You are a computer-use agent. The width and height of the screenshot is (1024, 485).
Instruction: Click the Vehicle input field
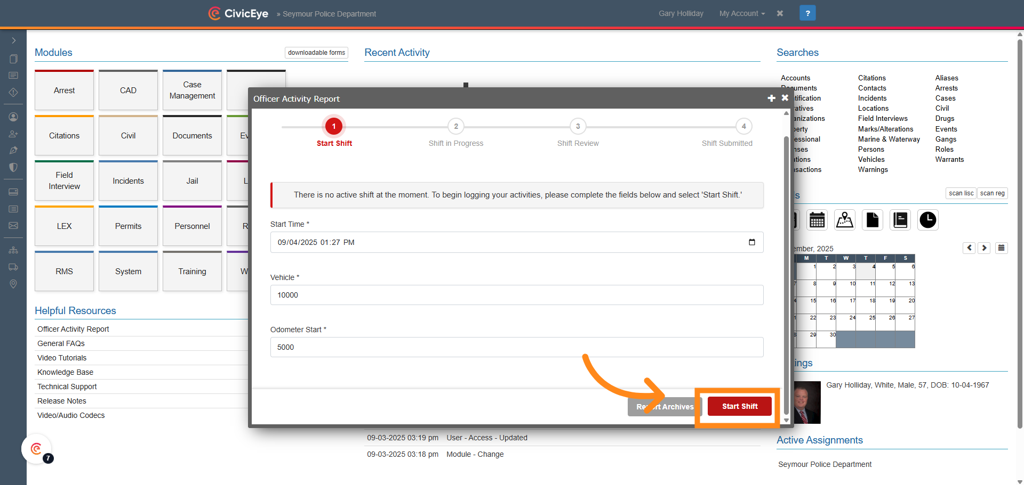(517, 295)
